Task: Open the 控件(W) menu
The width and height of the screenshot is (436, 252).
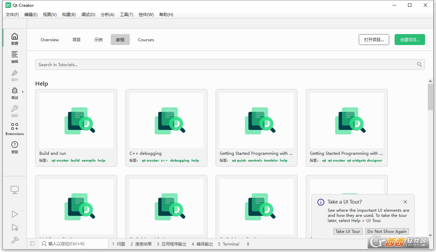Action: tap(146, 15)
